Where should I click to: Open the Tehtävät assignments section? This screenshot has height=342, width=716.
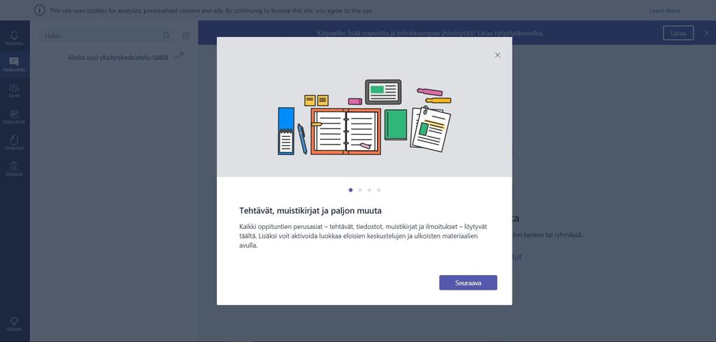tap(14, 169)
